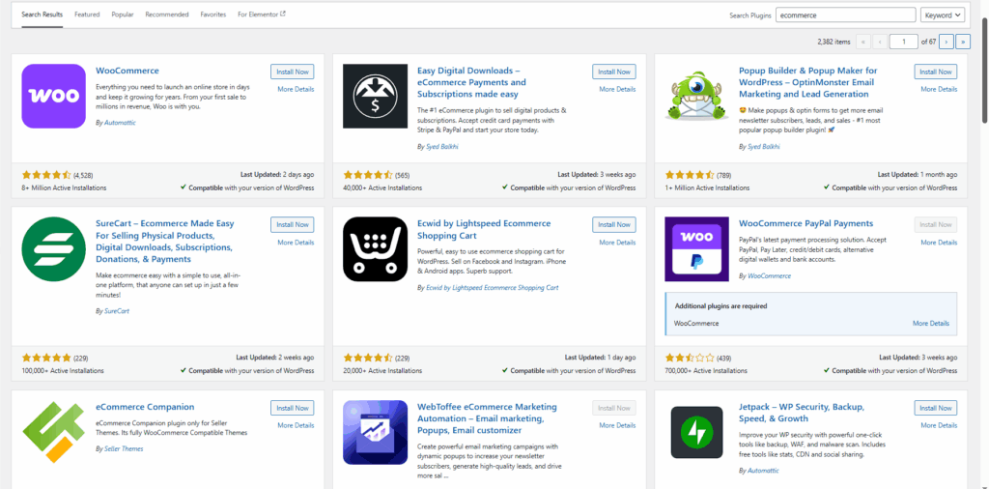This screenshot has width=989, height=489.
Task: Install the WooCommerce plugin
Action: [292, 72]
